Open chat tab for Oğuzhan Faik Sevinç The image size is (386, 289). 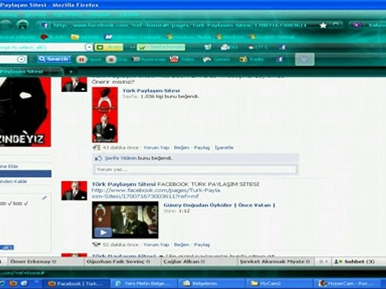122,262
